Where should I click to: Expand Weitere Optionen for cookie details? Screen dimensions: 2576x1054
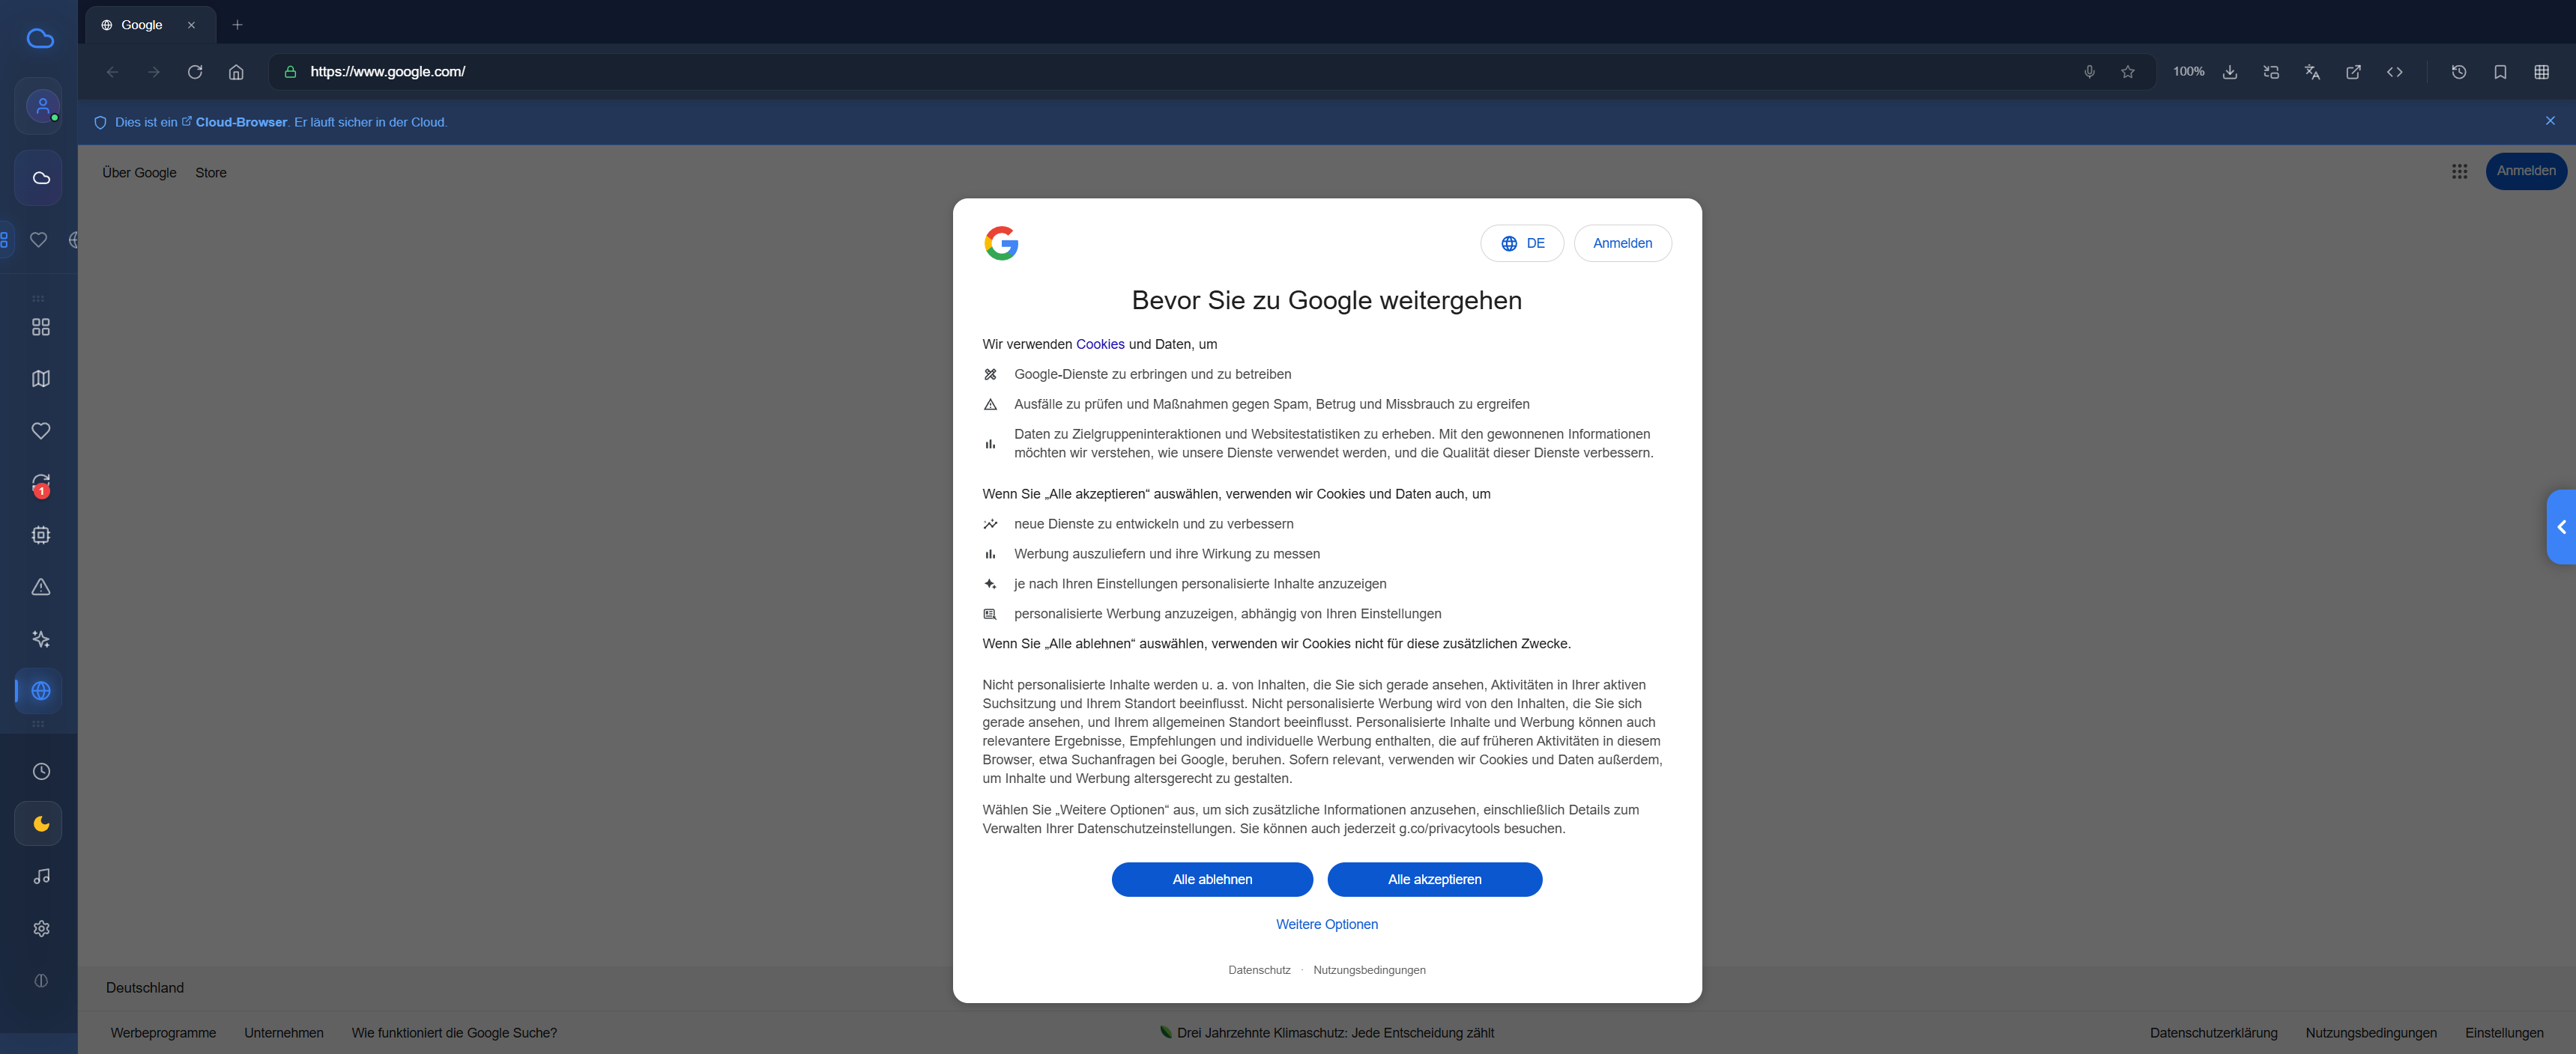pos(1327,924)
